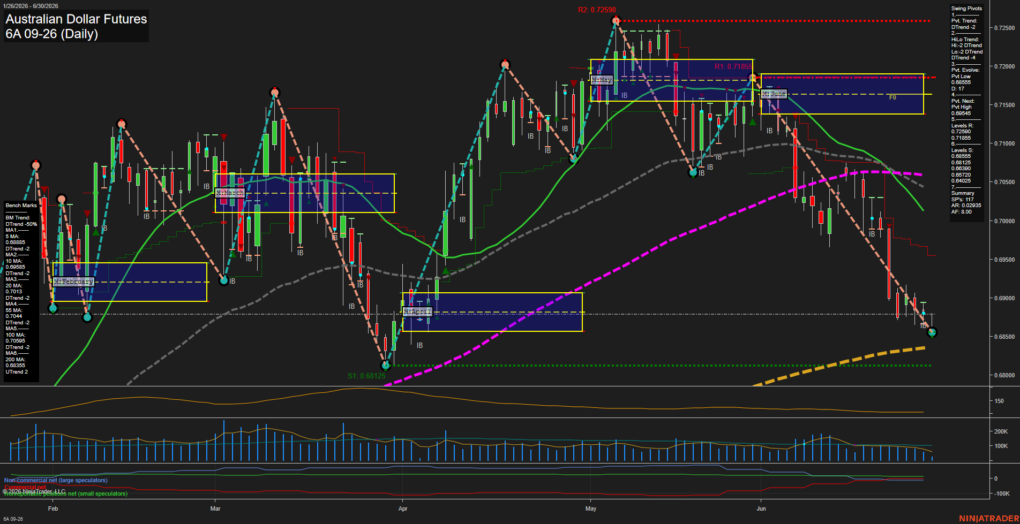Click the M:March monthly range label
Screen dimensions: 1020x524
point(230,193)
